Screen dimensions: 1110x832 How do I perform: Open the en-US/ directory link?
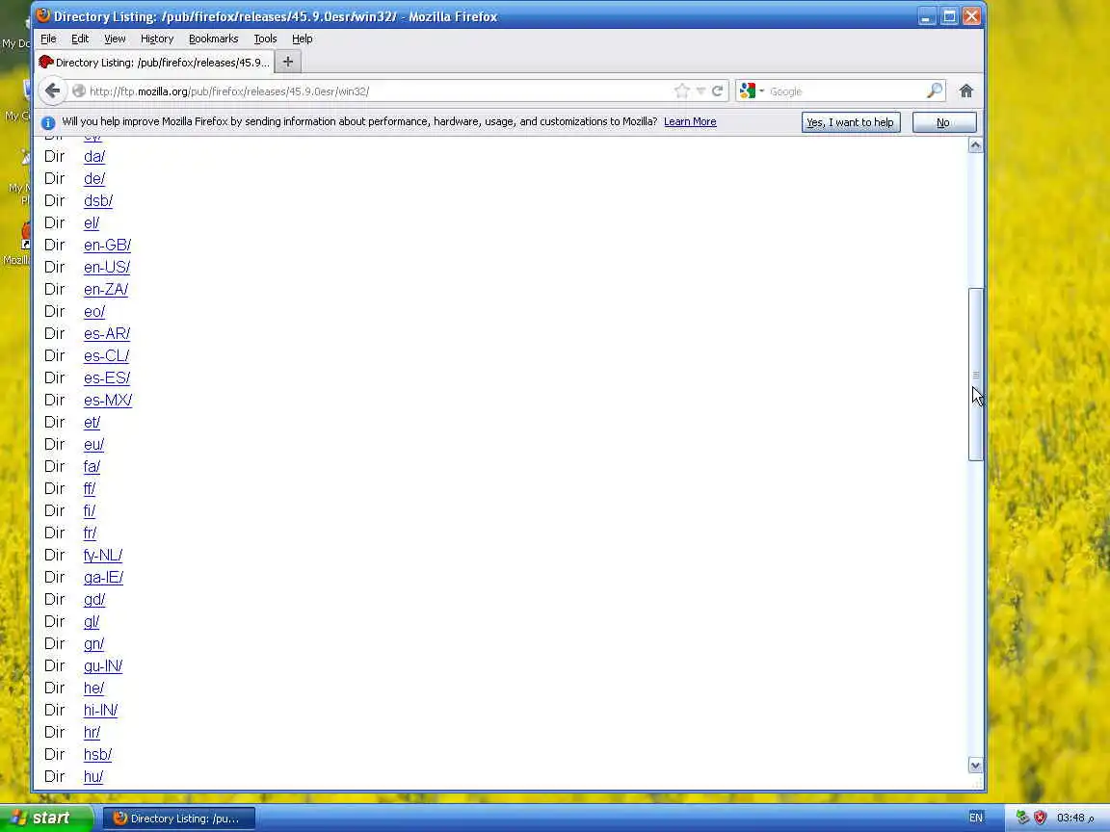coord(107,268)
